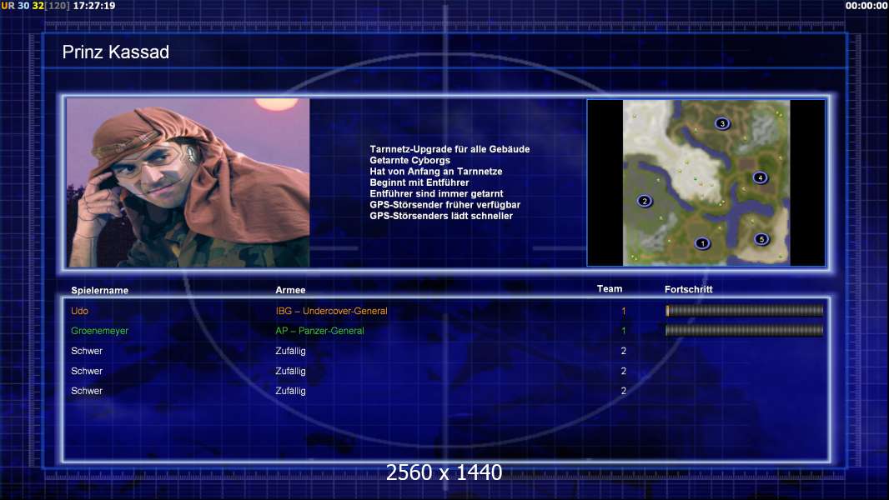The height and width of the screenshot is (500, 889).
Task: Click 'GPS-Störsender früher verfügbar' line
Action: click(445, 205)
